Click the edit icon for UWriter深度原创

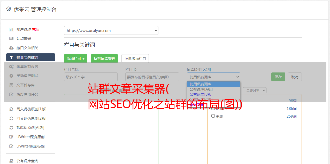point(11,137)
